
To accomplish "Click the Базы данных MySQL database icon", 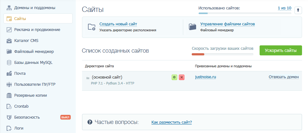I will [9, 63].
